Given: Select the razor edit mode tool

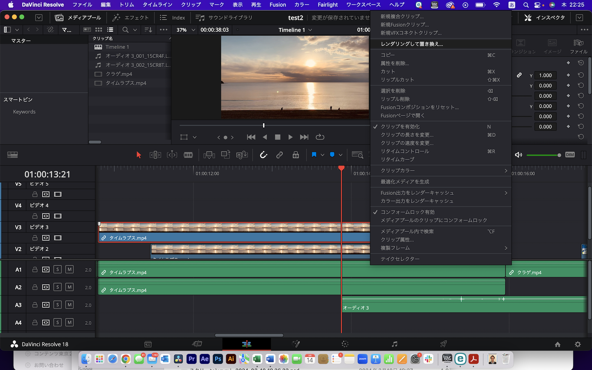Looking at the screenshot, I should tap(188, 155).
